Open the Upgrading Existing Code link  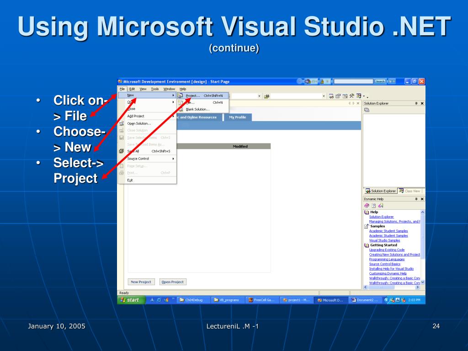pos(387,250)
